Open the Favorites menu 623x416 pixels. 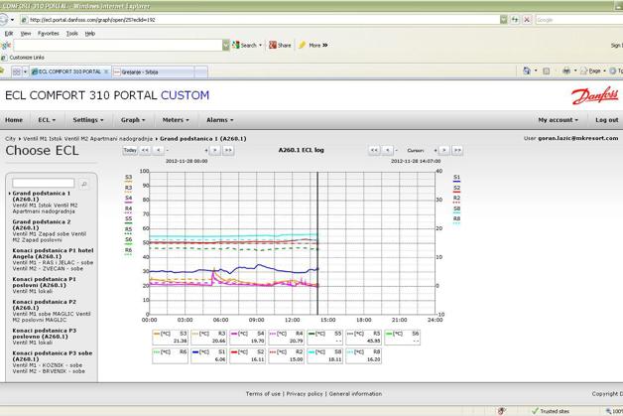(x=48, y=33)
